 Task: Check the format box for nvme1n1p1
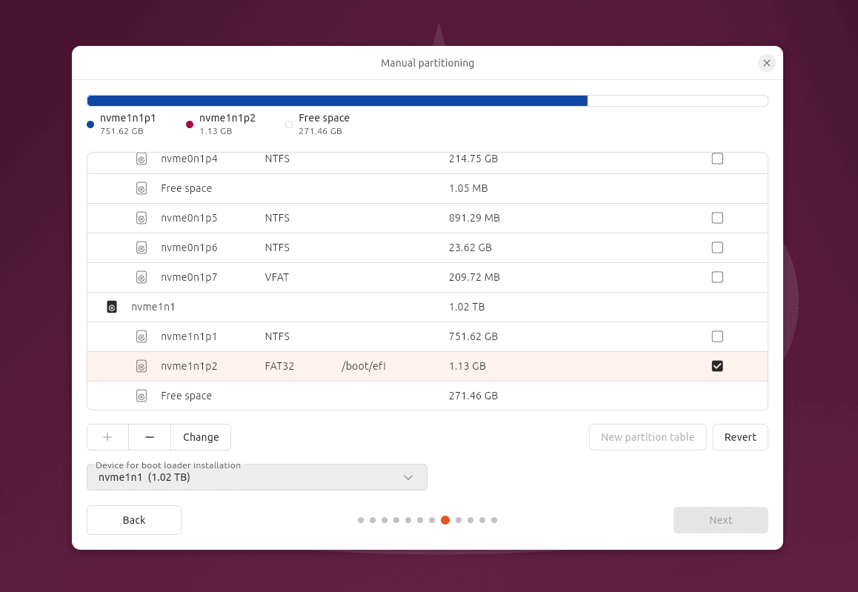(717, 336)
